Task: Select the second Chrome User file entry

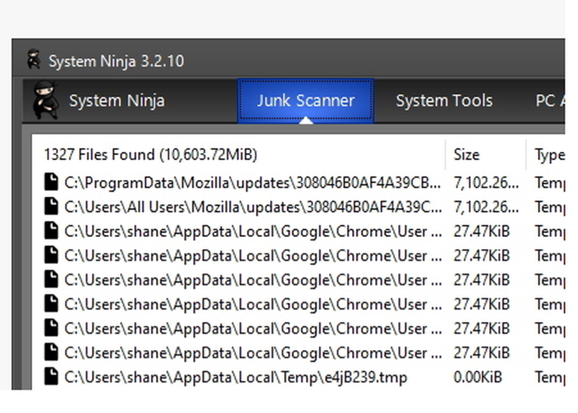Action: 254,256
